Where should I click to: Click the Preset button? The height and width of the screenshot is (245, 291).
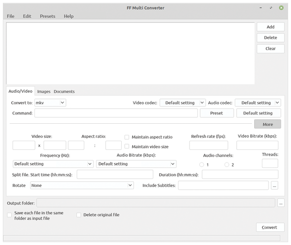click(217, 113)
